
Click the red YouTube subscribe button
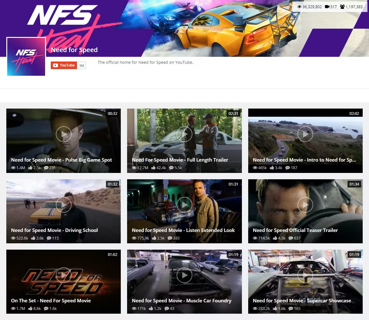point(64,65)
